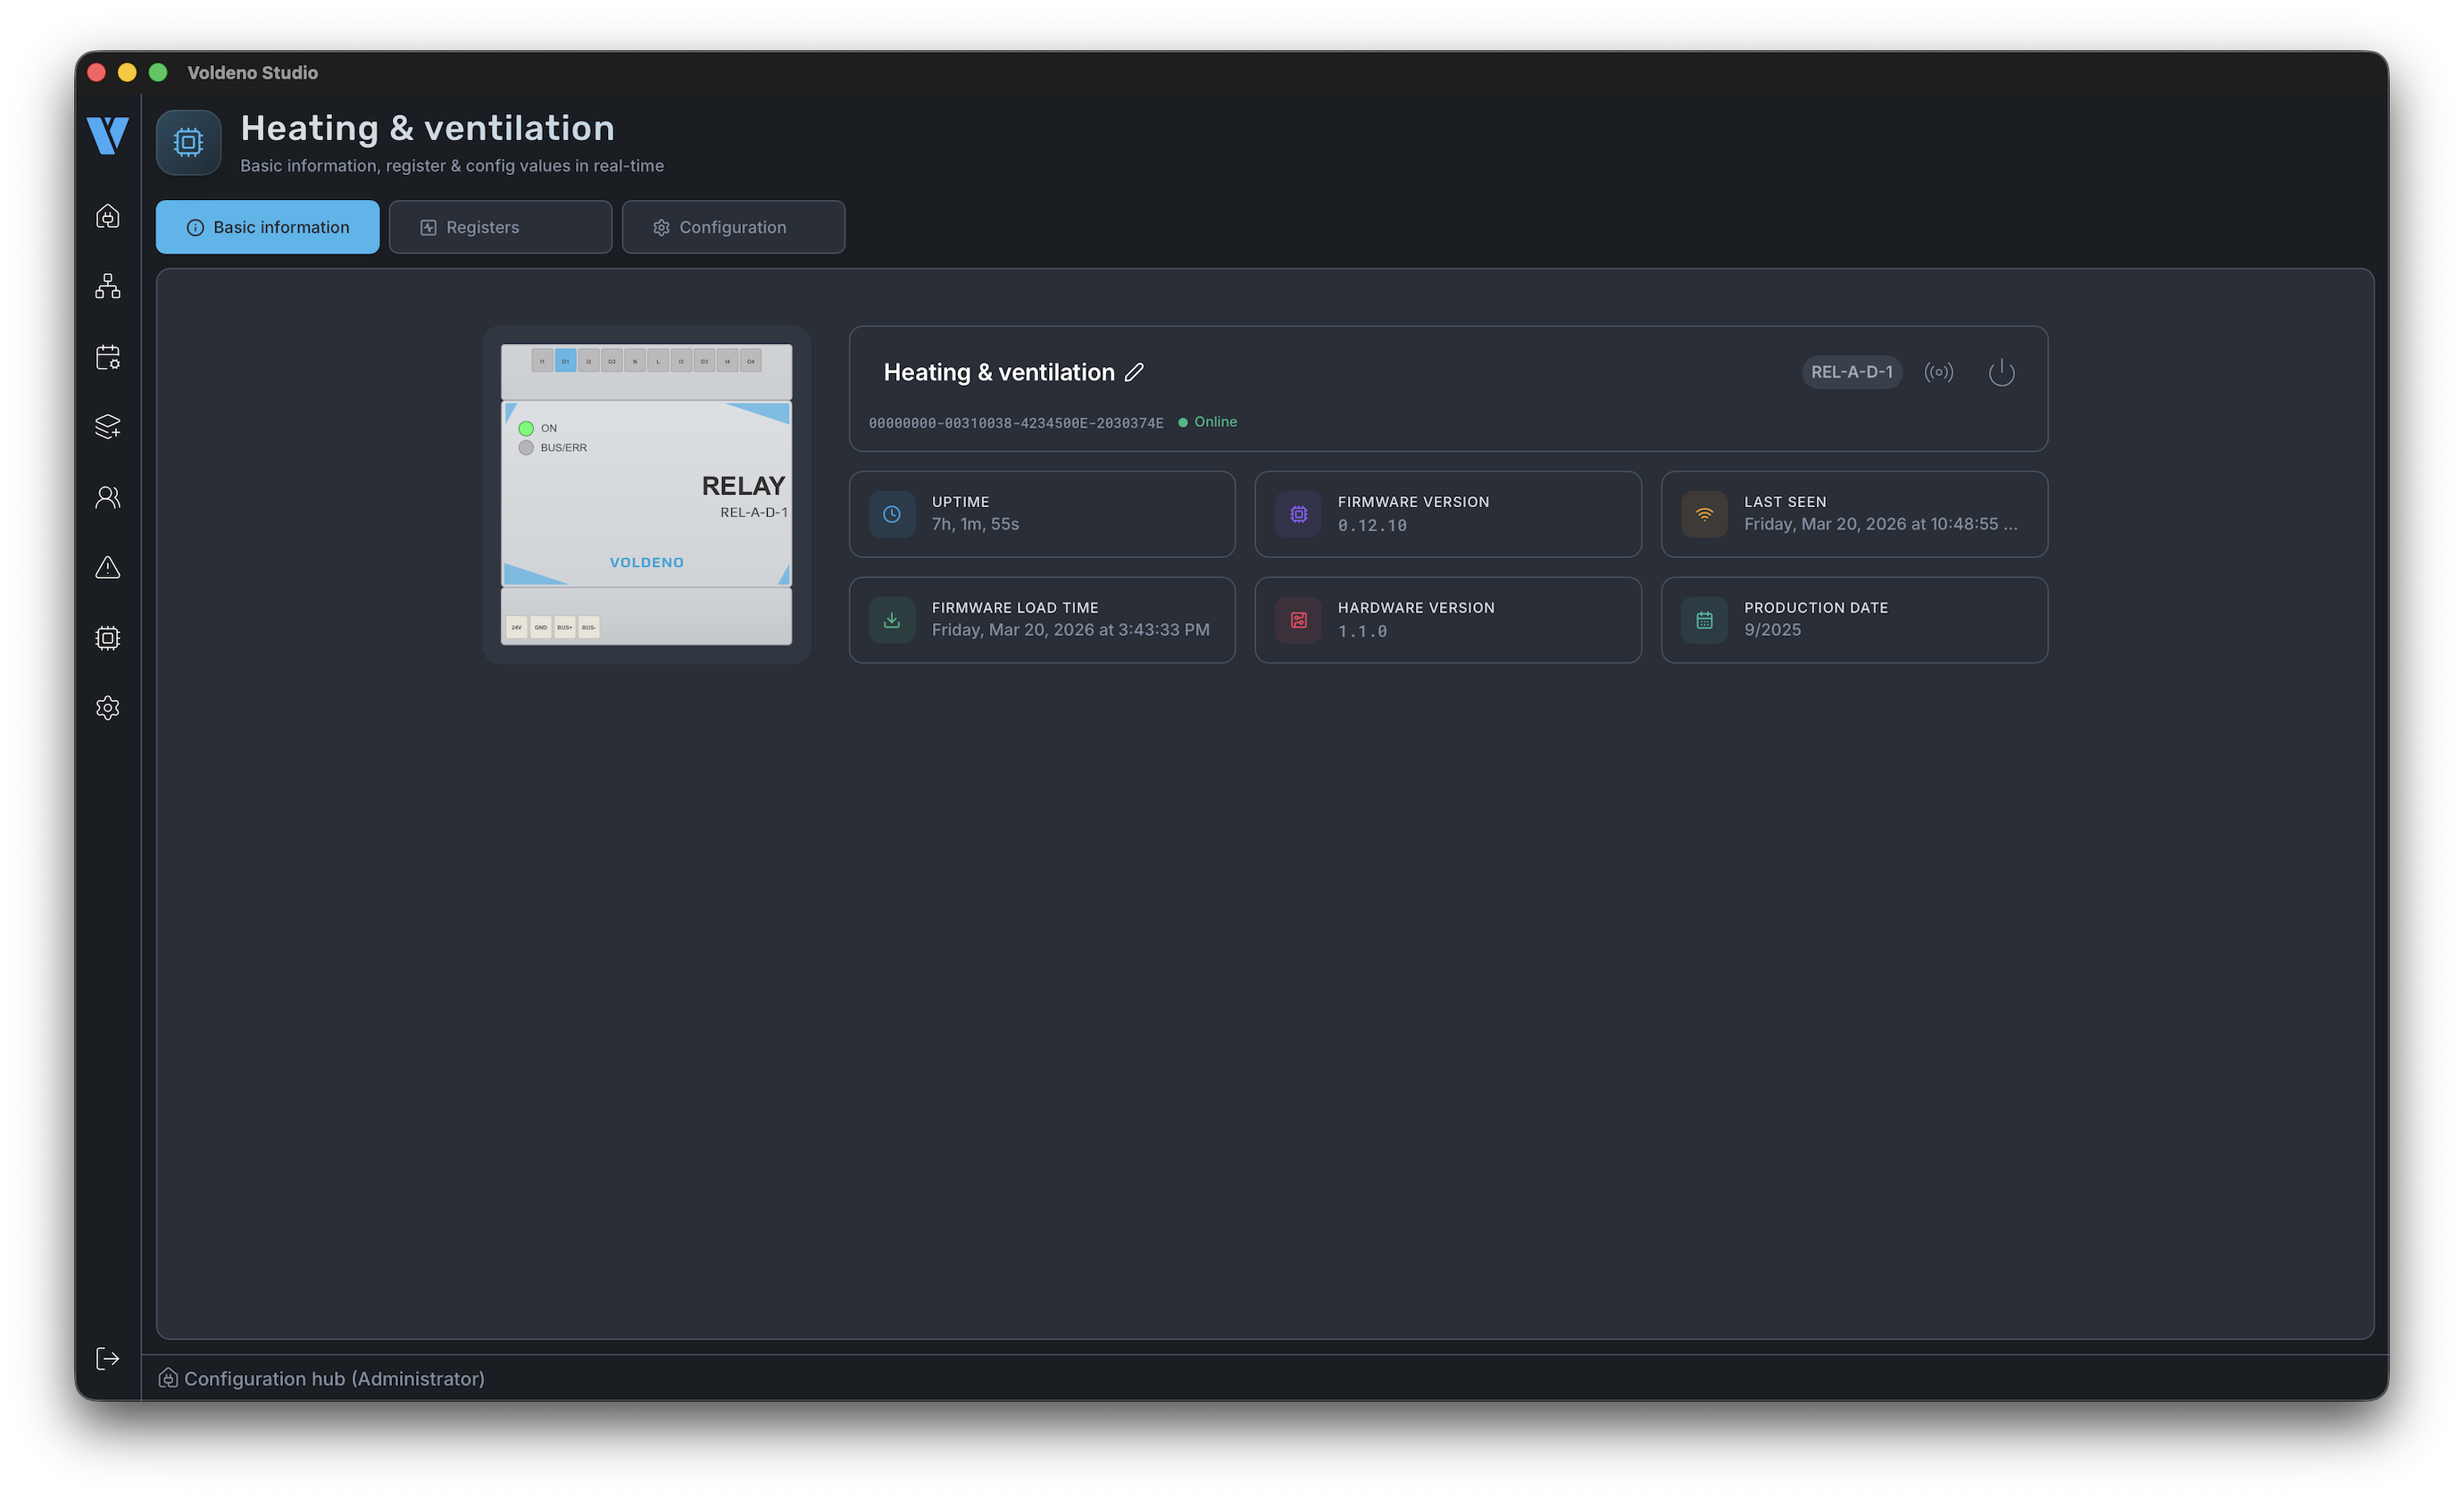
Task: Click the REL-A-D-1 model badge
Action: [x=1852, y=372]
